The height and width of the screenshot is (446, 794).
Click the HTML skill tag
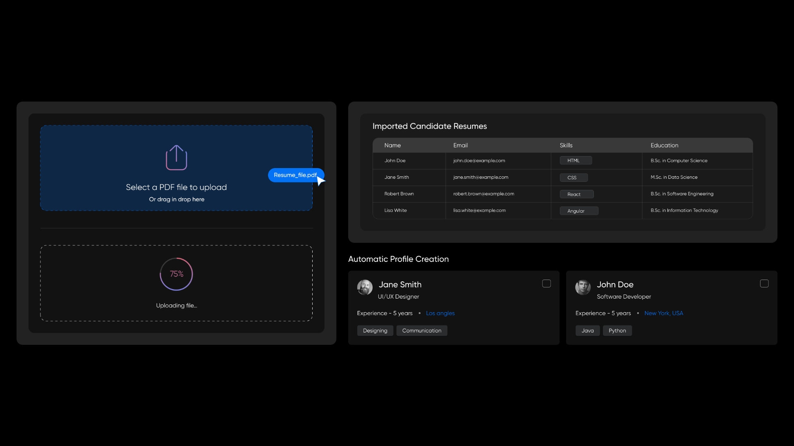(575, 161)
